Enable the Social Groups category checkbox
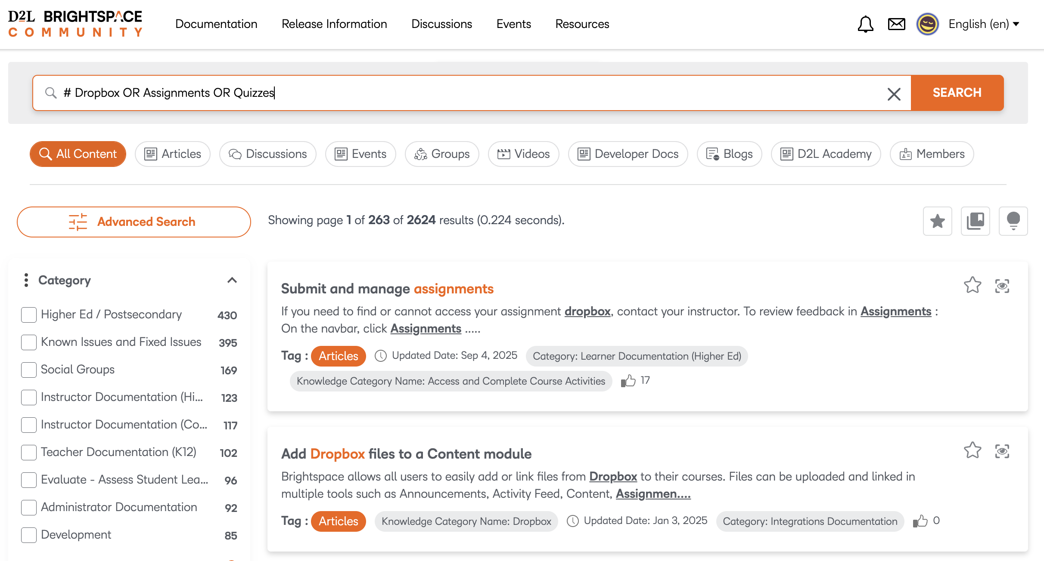 pos(29,370)
